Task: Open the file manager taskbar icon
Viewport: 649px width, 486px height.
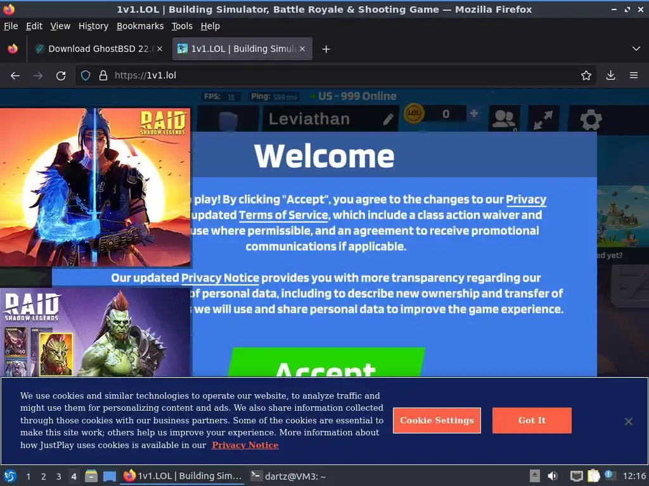Action: [91, 476]
